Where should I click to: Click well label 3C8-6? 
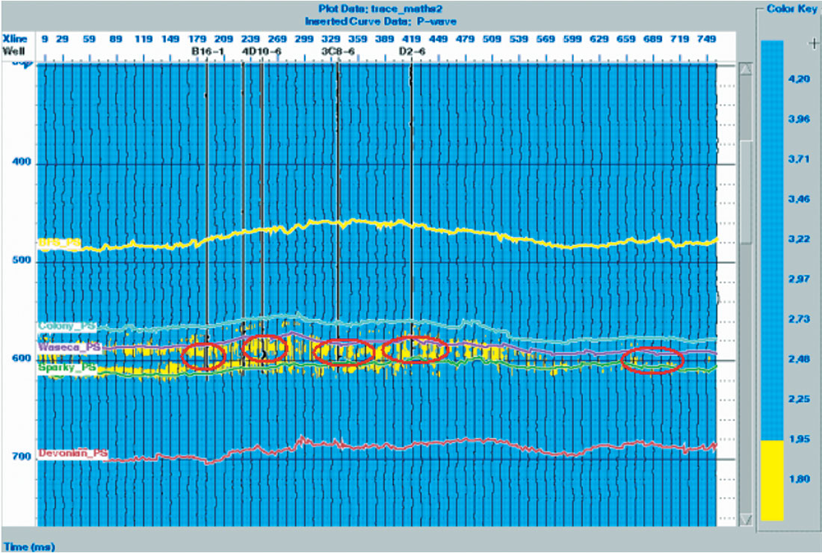338,52
